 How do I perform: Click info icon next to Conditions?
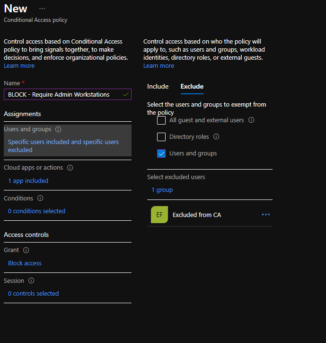40,199
